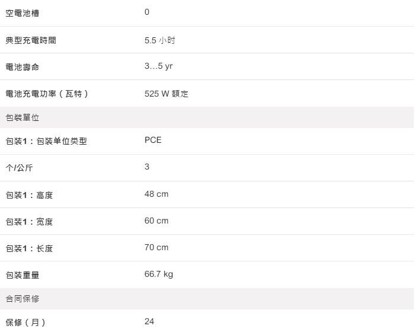
Task: Click the 个/公斤 row label
Action: click(x=19, y=168)
